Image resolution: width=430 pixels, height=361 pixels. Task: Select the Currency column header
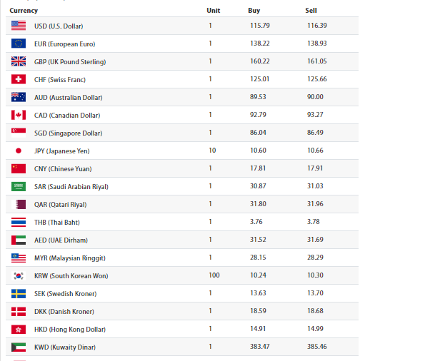[x=24, y=11]
